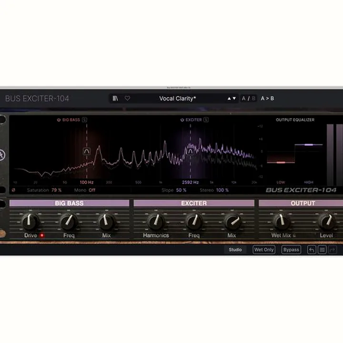Go to next preset with down arrow
Viewport: 343px width, 343px height.
pyautogui.click(x=234, y=99)
